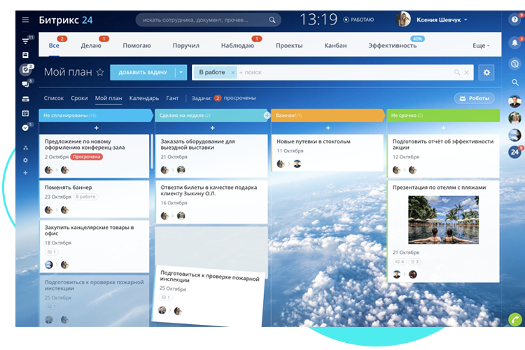Screen dimensions: 525x350
Task: Open task settings gear button
Action: (485, 72)
